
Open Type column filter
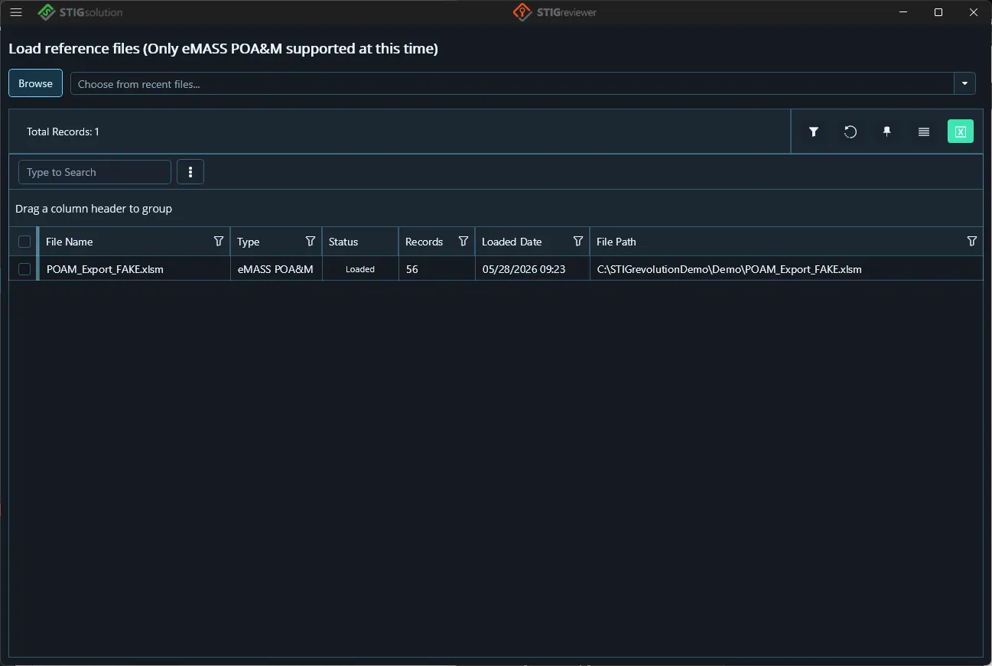pos(311,241)
